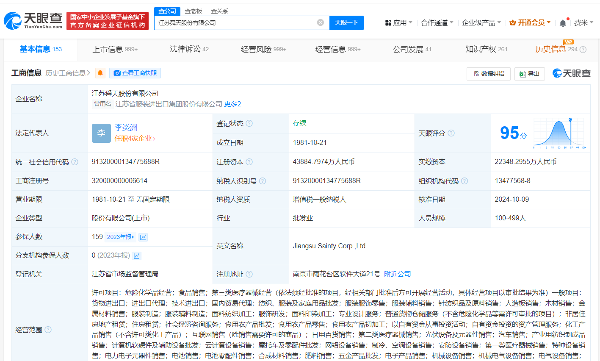Click the 天眼评分 distribution curve chart
This screenshot has height=361, width=600.
(x=559, y=133)
